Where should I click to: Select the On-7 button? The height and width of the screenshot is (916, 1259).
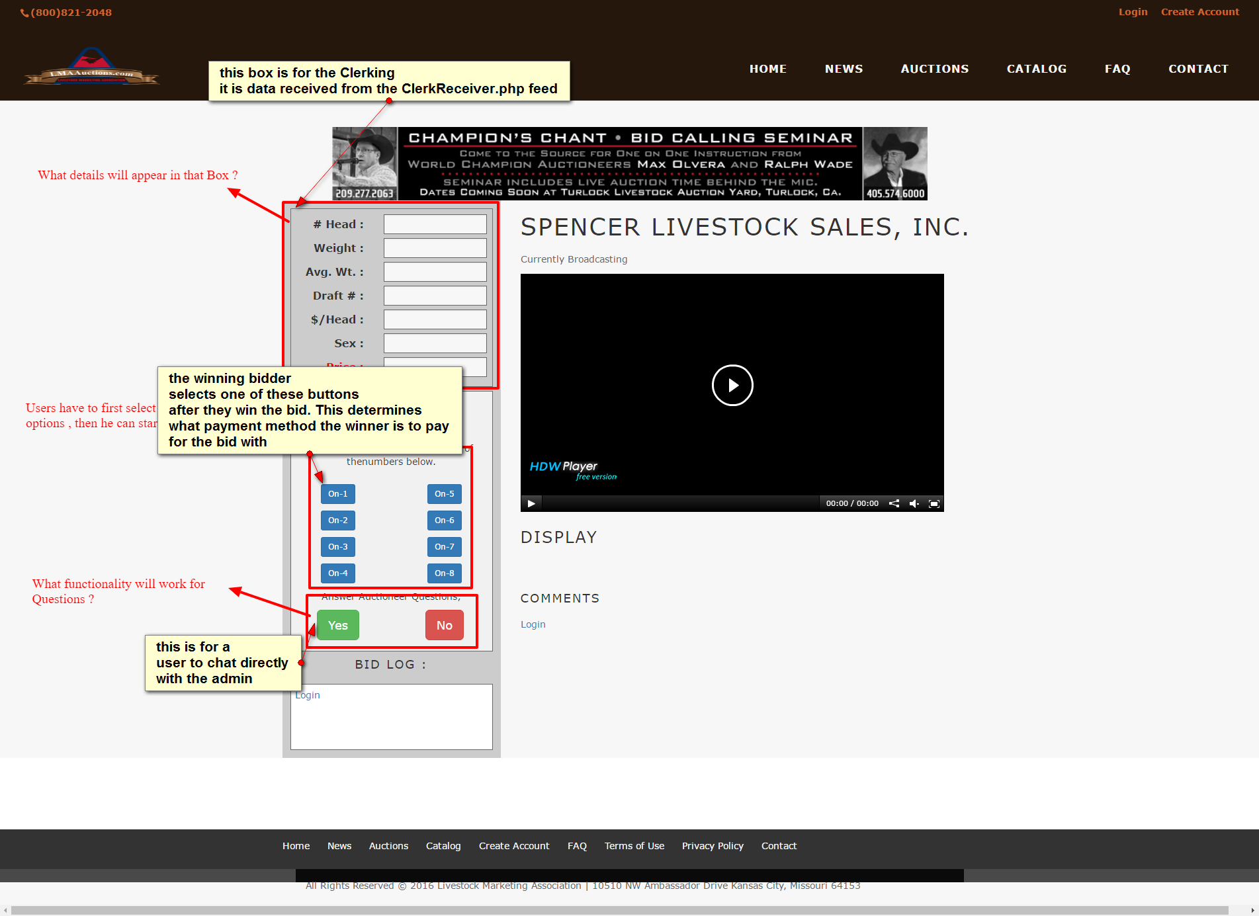point(445,547)
